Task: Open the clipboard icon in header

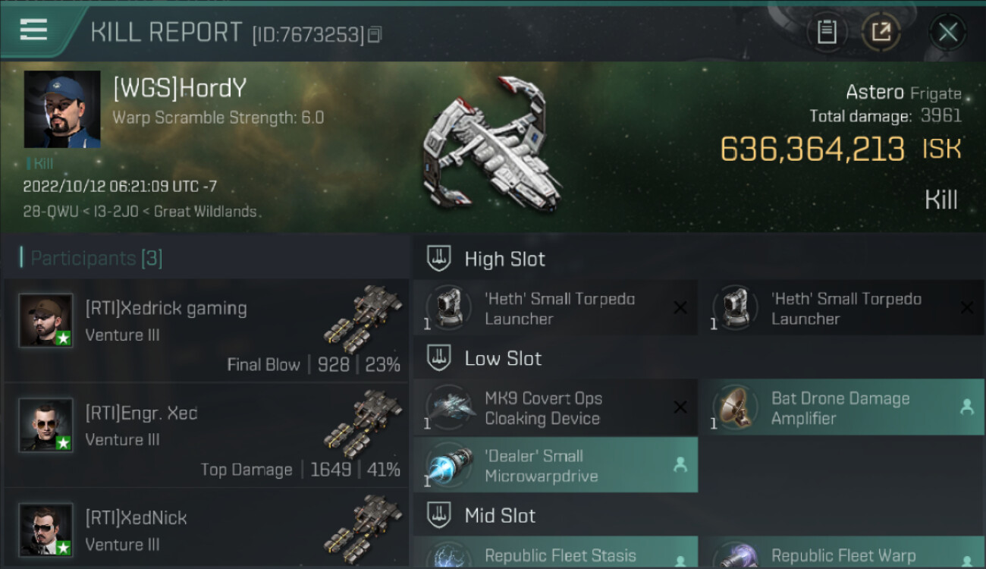Action: [x=827, y=32]
